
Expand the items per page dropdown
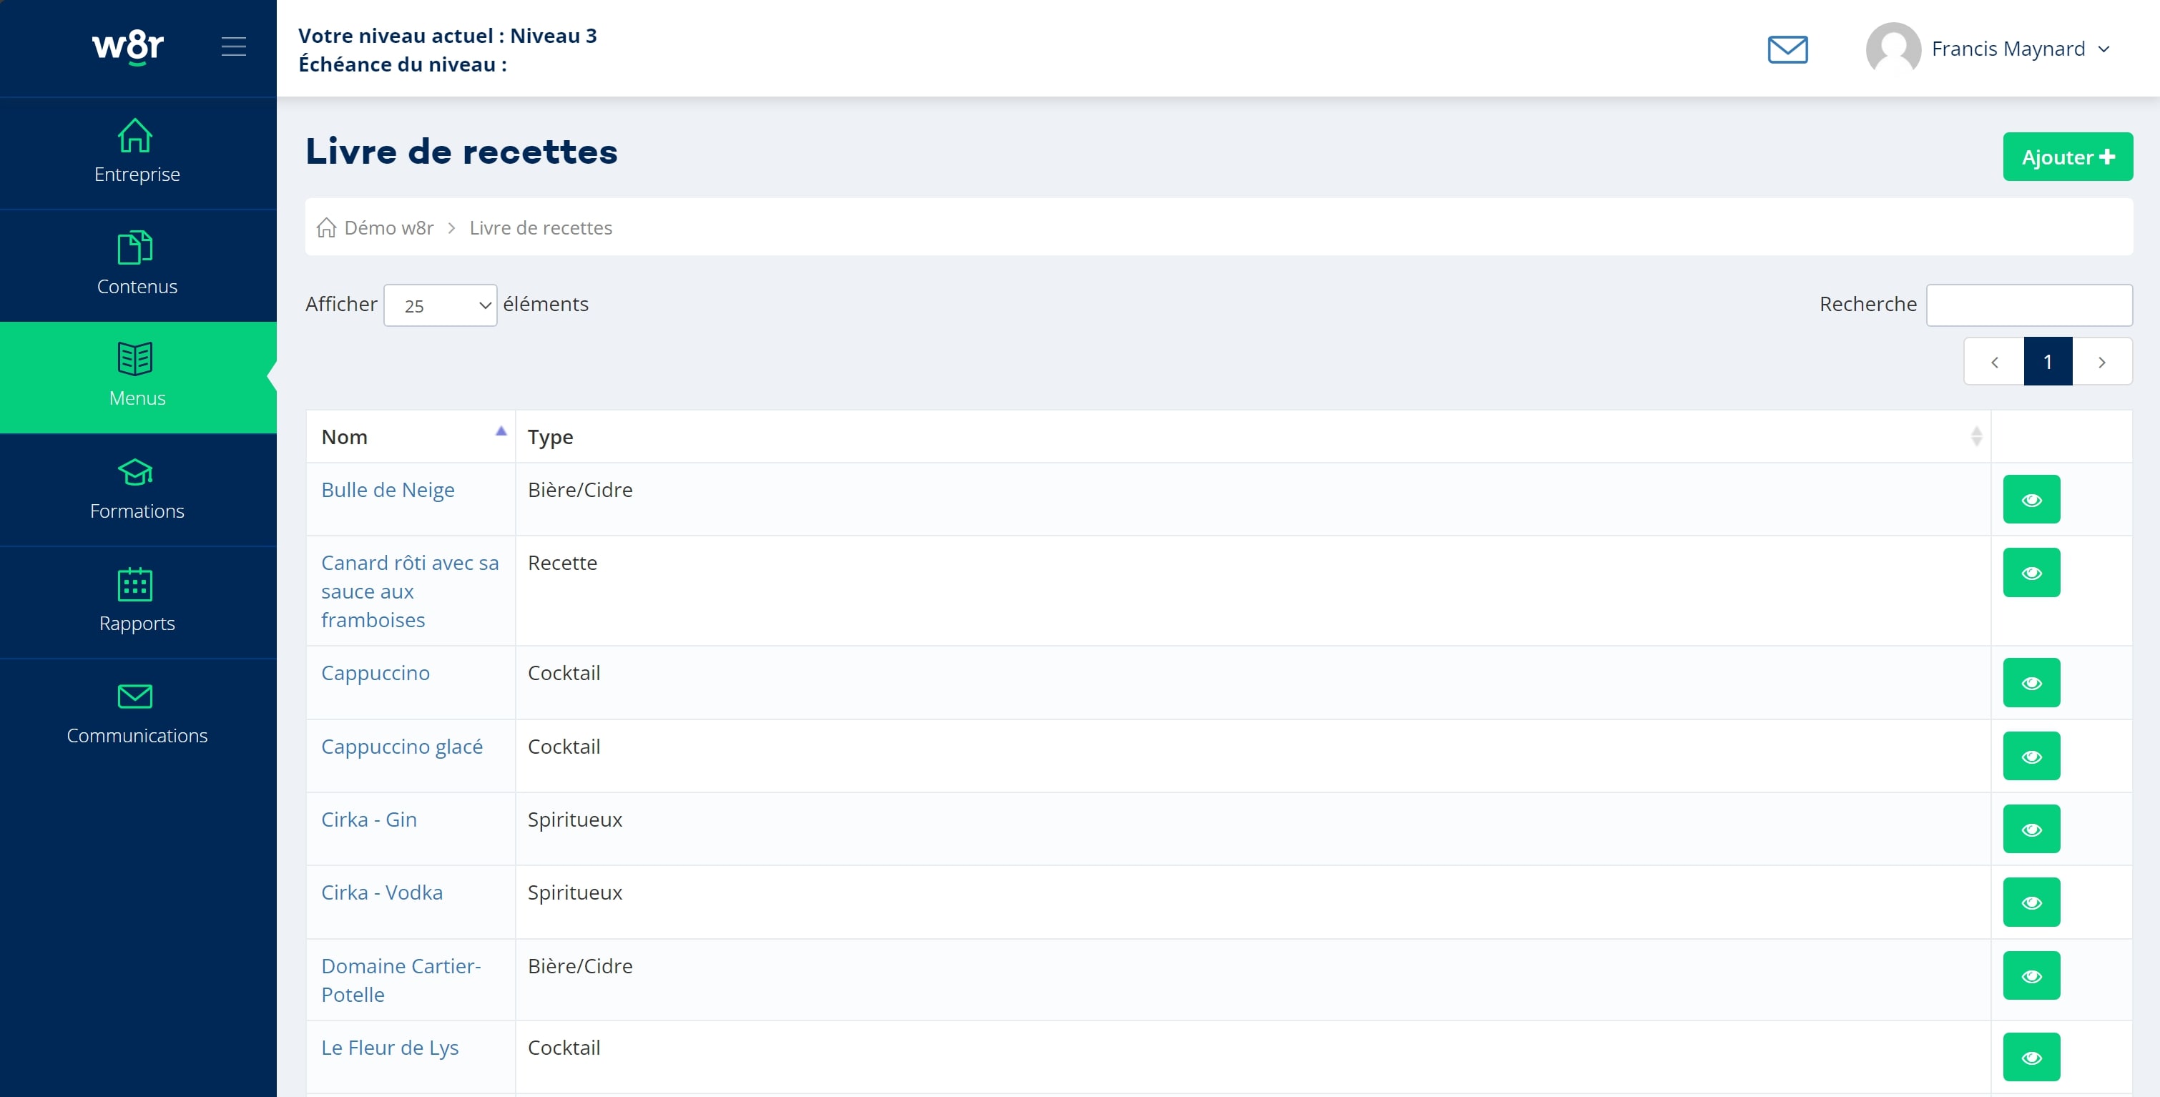pos(438,304)
